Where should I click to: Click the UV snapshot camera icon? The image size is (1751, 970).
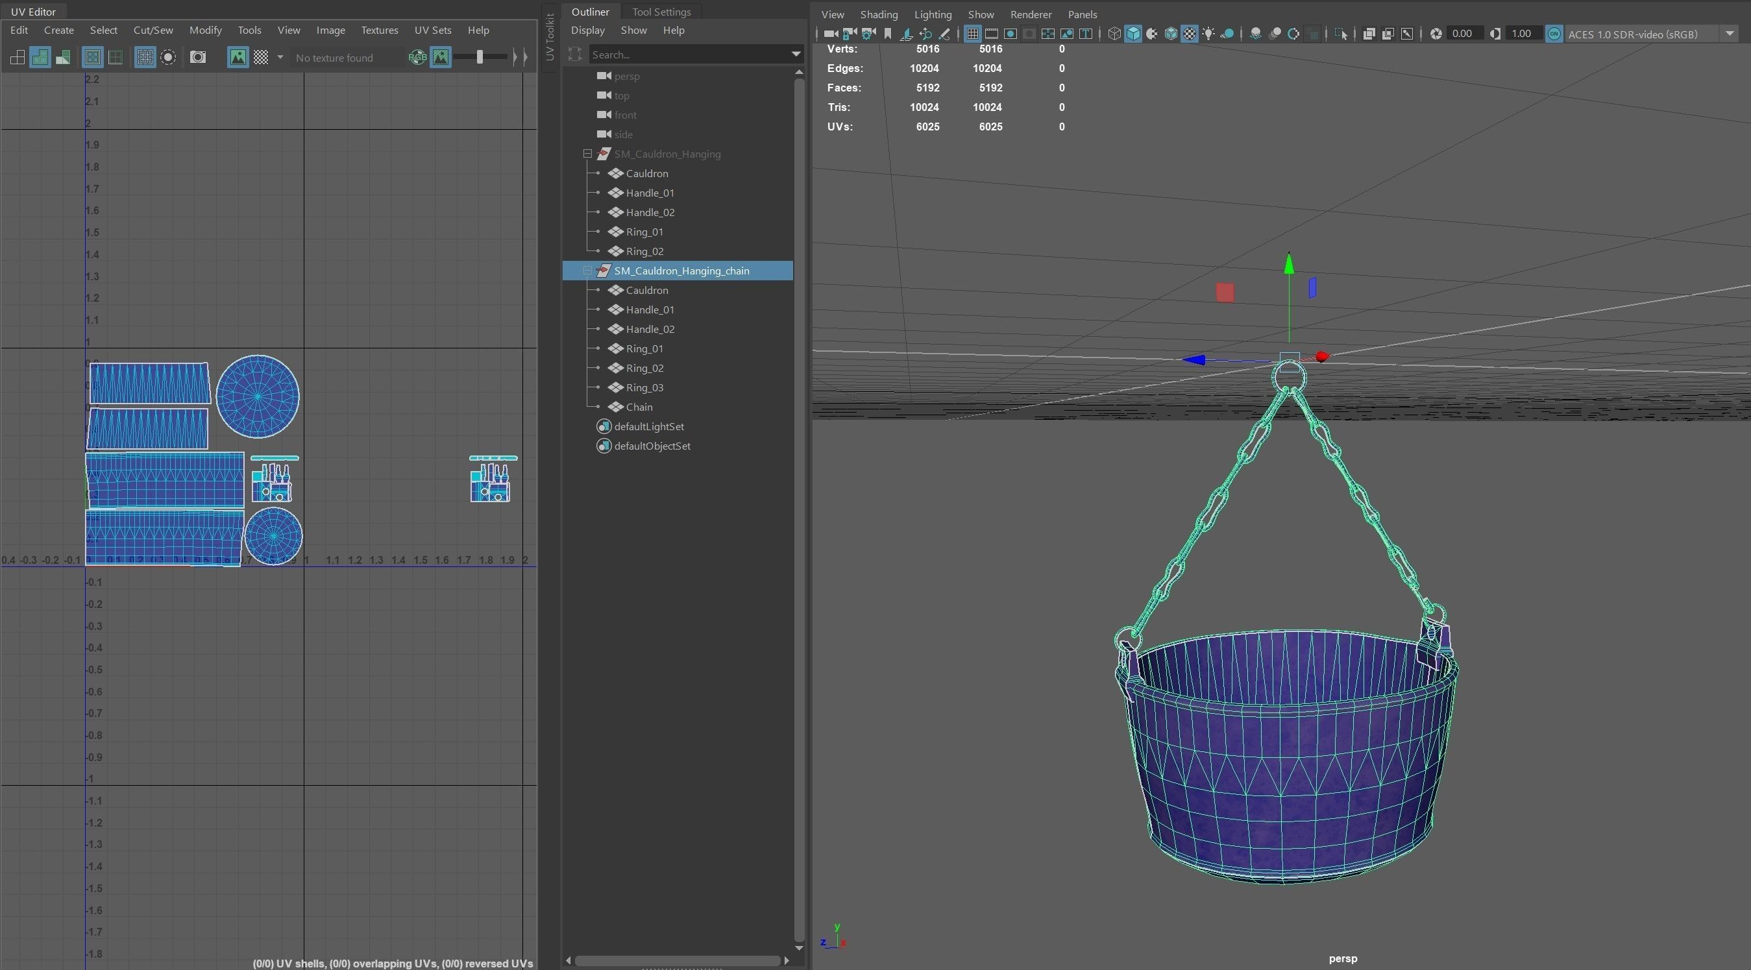tap(198, 57)
